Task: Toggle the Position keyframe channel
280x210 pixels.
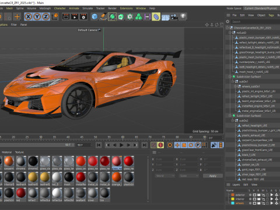Action: coord(177,145)
